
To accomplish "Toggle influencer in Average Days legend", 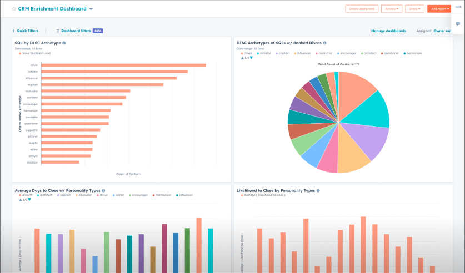I will (x=184, y=195).
